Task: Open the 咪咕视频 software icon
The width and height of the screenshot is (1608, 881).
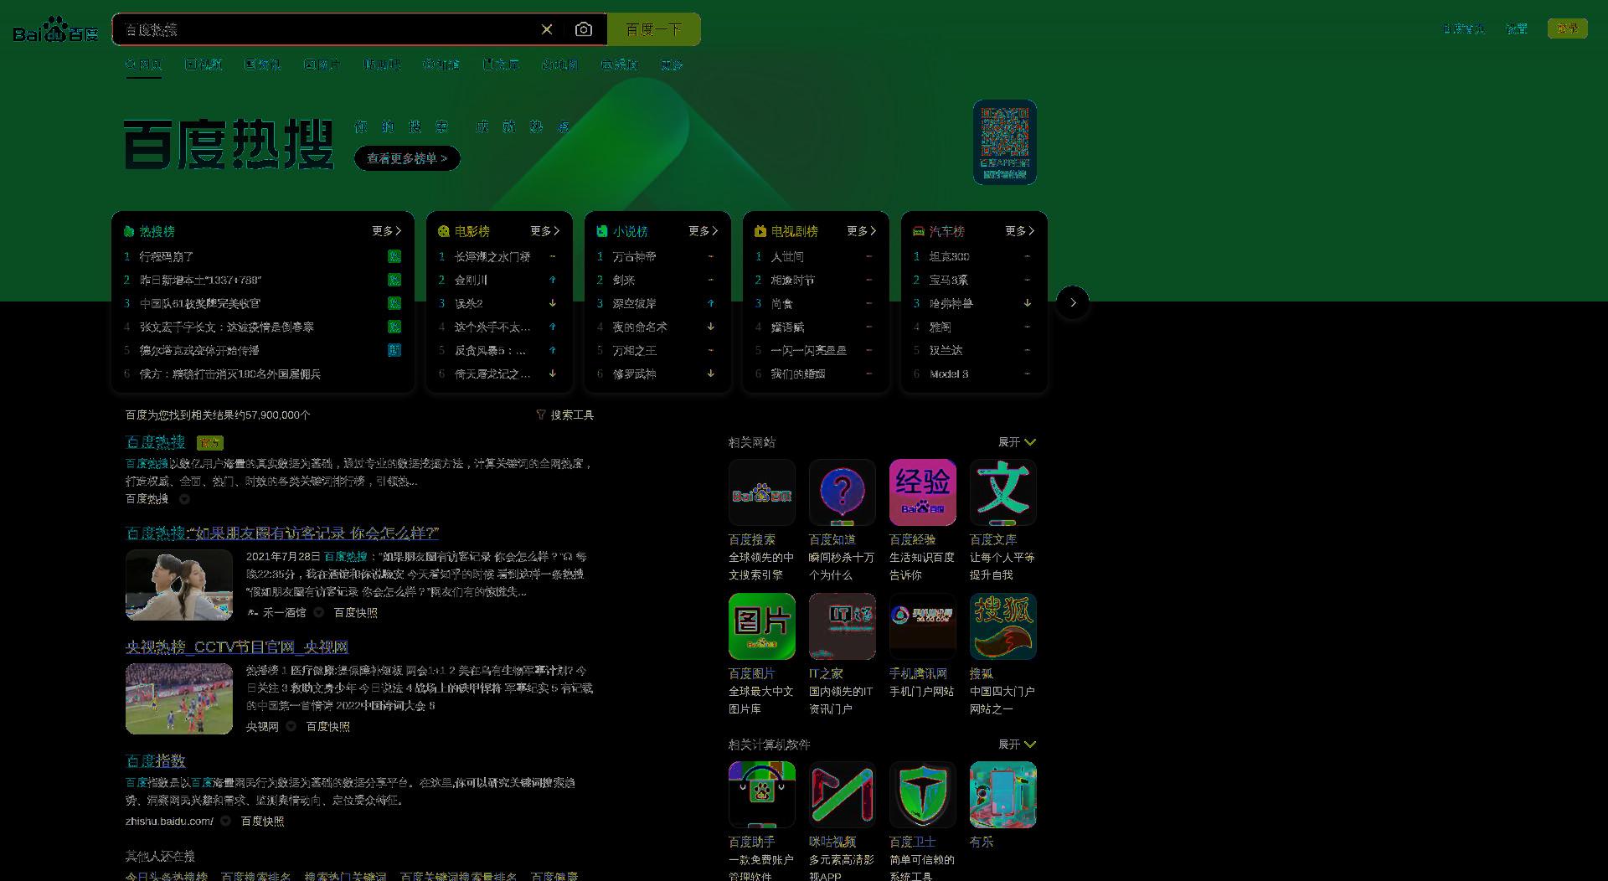Action: (x=843, y=795)
